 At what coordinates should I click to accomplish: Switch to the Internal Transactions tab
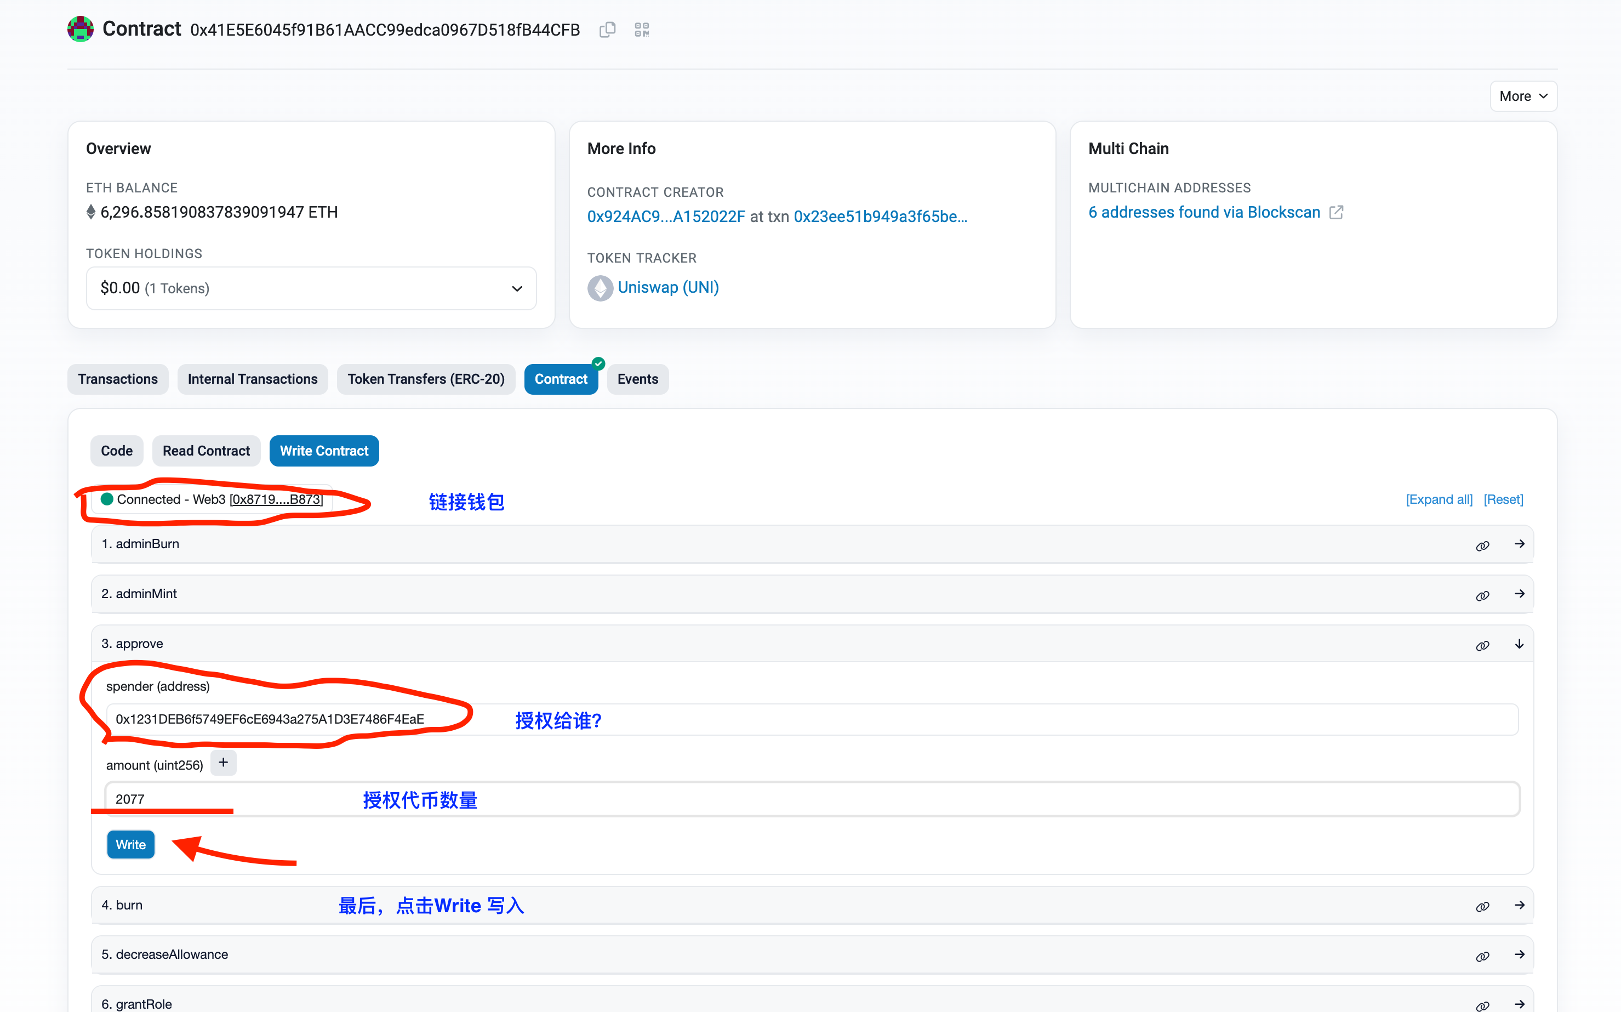(x=252, y=379)
